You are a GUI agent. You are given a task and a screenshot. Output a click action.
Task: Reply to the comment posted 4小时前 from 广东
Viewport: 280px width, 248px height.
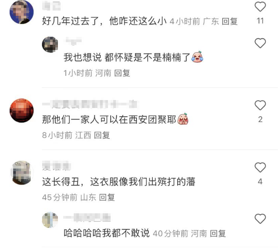(230, 22)
